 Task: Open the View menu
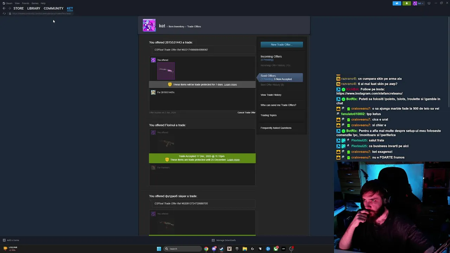17,3
